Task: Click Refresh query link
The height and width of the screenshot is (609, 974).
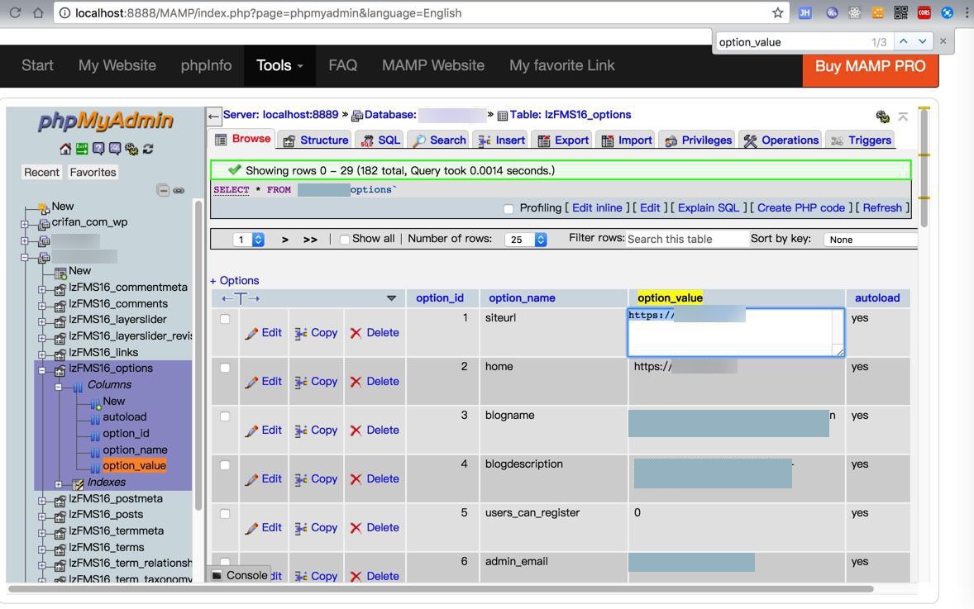Action: [x=882, y=208]
